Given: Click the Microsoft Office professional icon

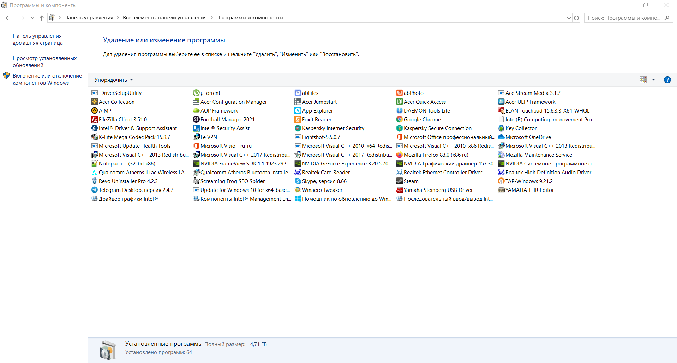Looking at the screenshot, I should pos(400,137).
